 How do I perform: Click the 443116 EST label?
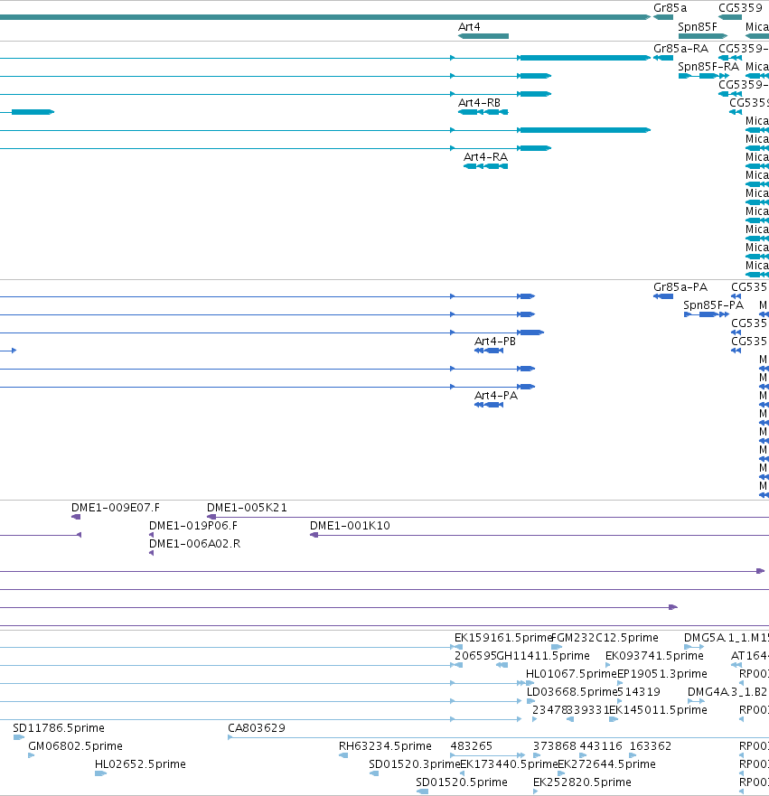(601, 746)
